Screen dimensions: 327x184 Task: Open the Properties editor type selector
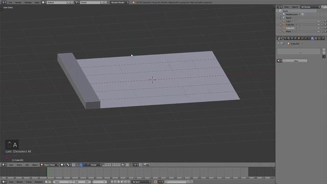tap(279, 38)
